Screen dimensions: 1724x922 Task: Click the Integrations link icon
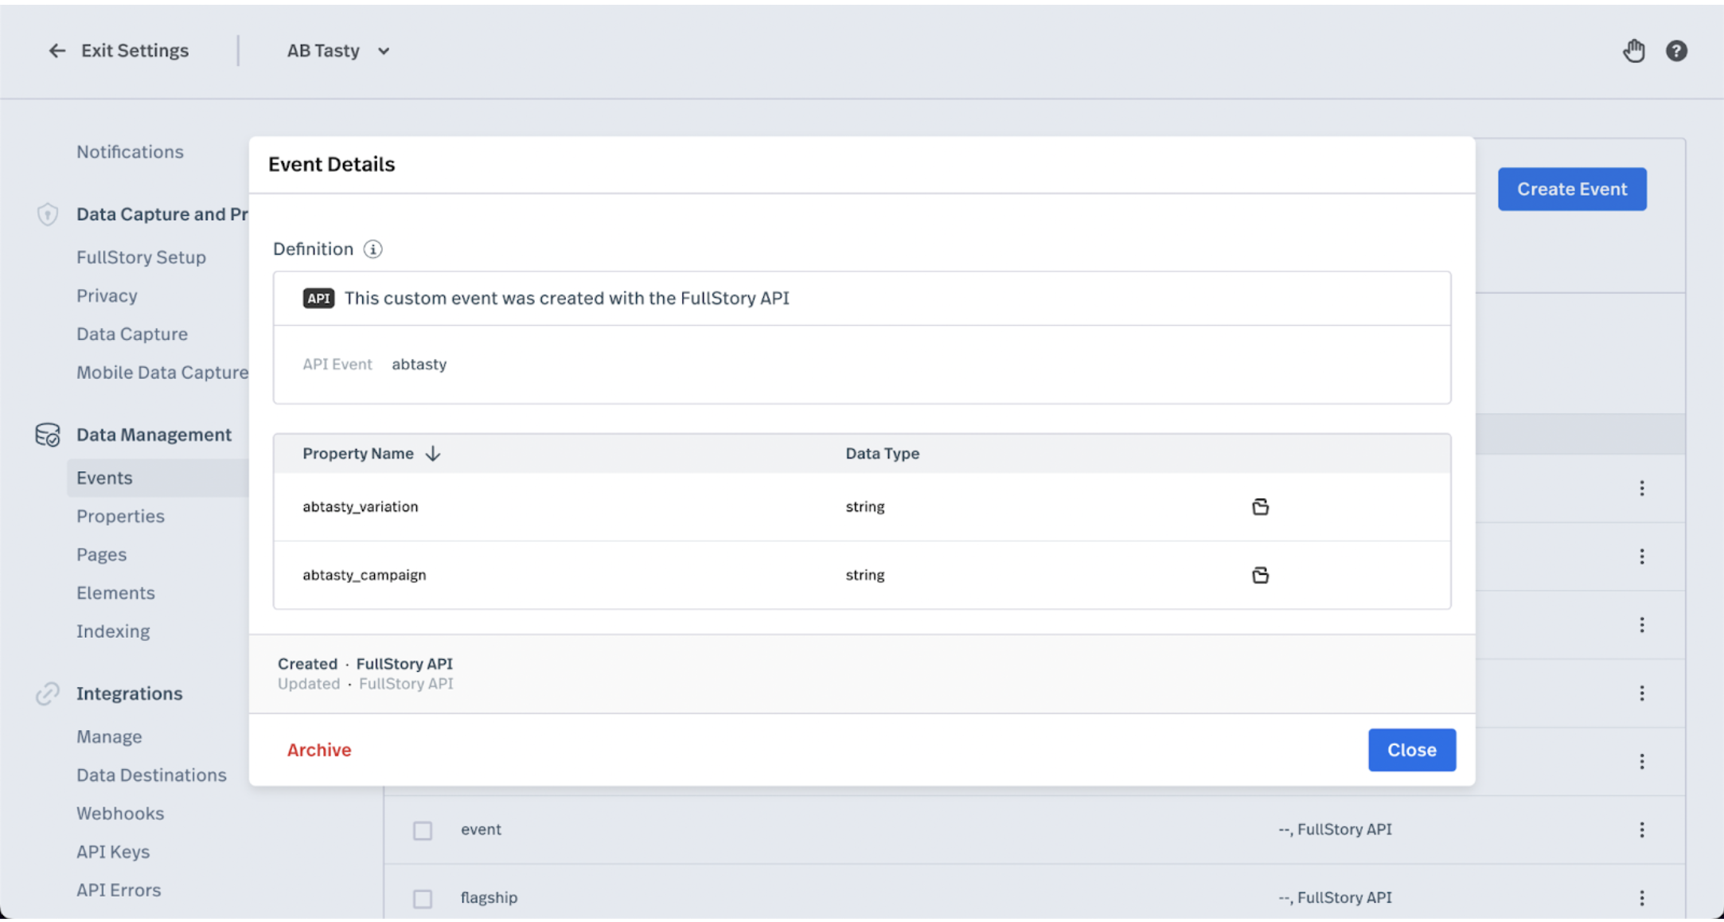click(x=48, y=693)
